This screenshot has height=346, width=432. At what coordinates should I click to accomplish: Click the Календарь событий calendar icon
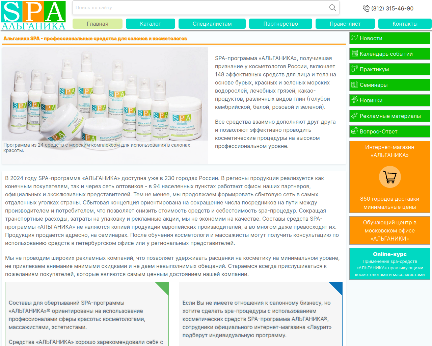pyautogui.click(x=354, y=53)
